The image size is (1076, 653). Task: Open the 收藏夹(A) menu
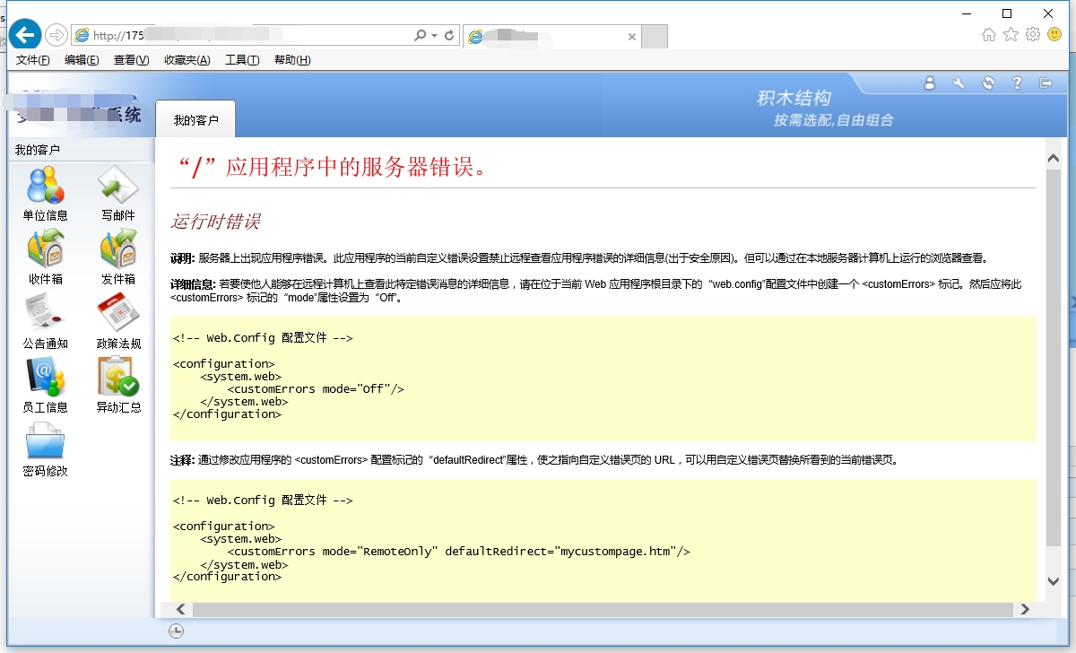coord(187,60)
